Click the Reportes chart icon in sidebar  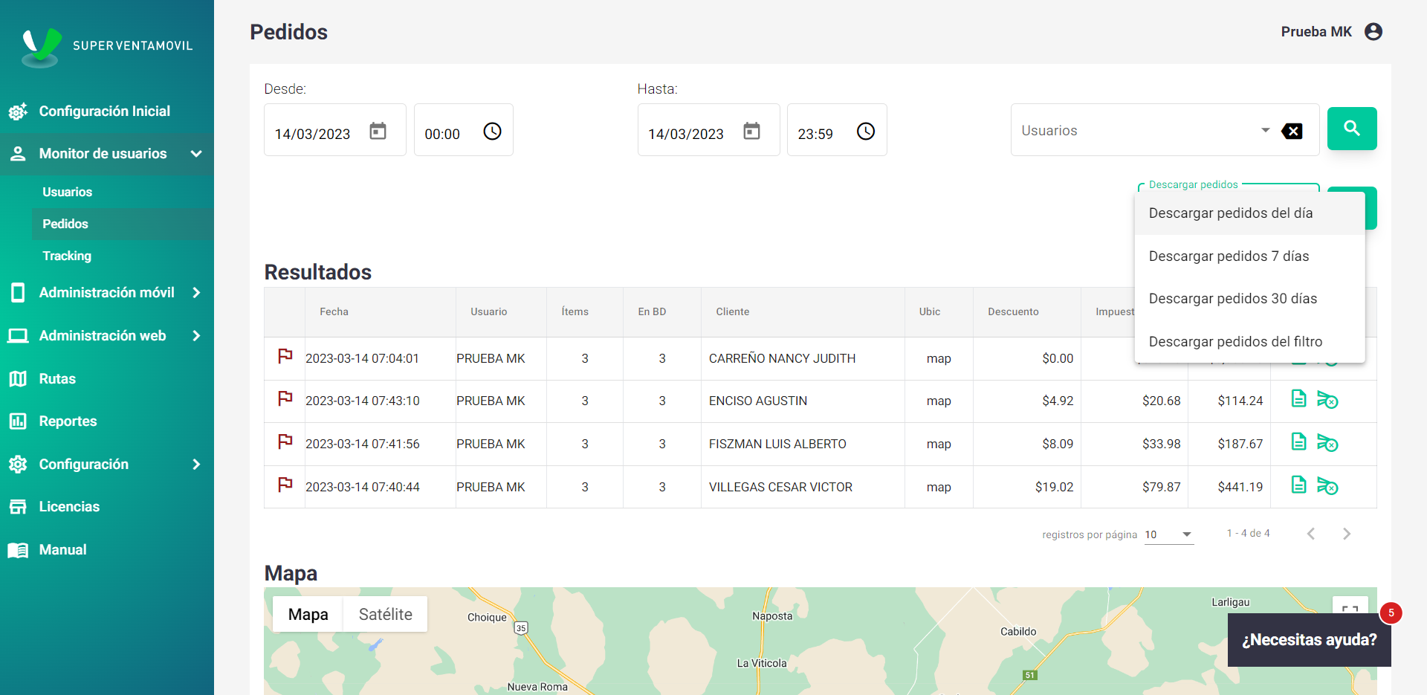(18, 421)
